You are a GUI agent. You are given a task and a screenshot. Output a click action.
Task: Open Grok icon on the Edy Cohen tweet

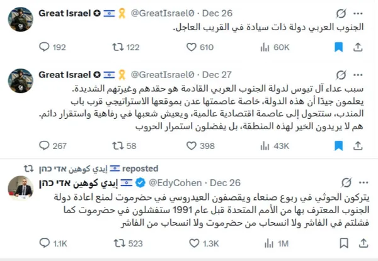pos(340,184)
